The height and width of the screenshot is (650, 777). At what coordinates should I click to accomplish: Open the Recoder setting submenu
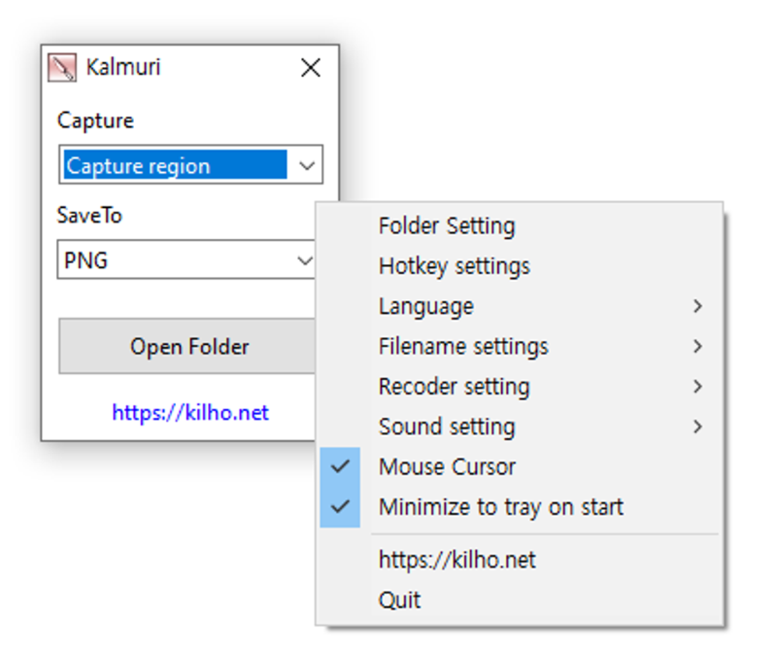click(455, 387)
